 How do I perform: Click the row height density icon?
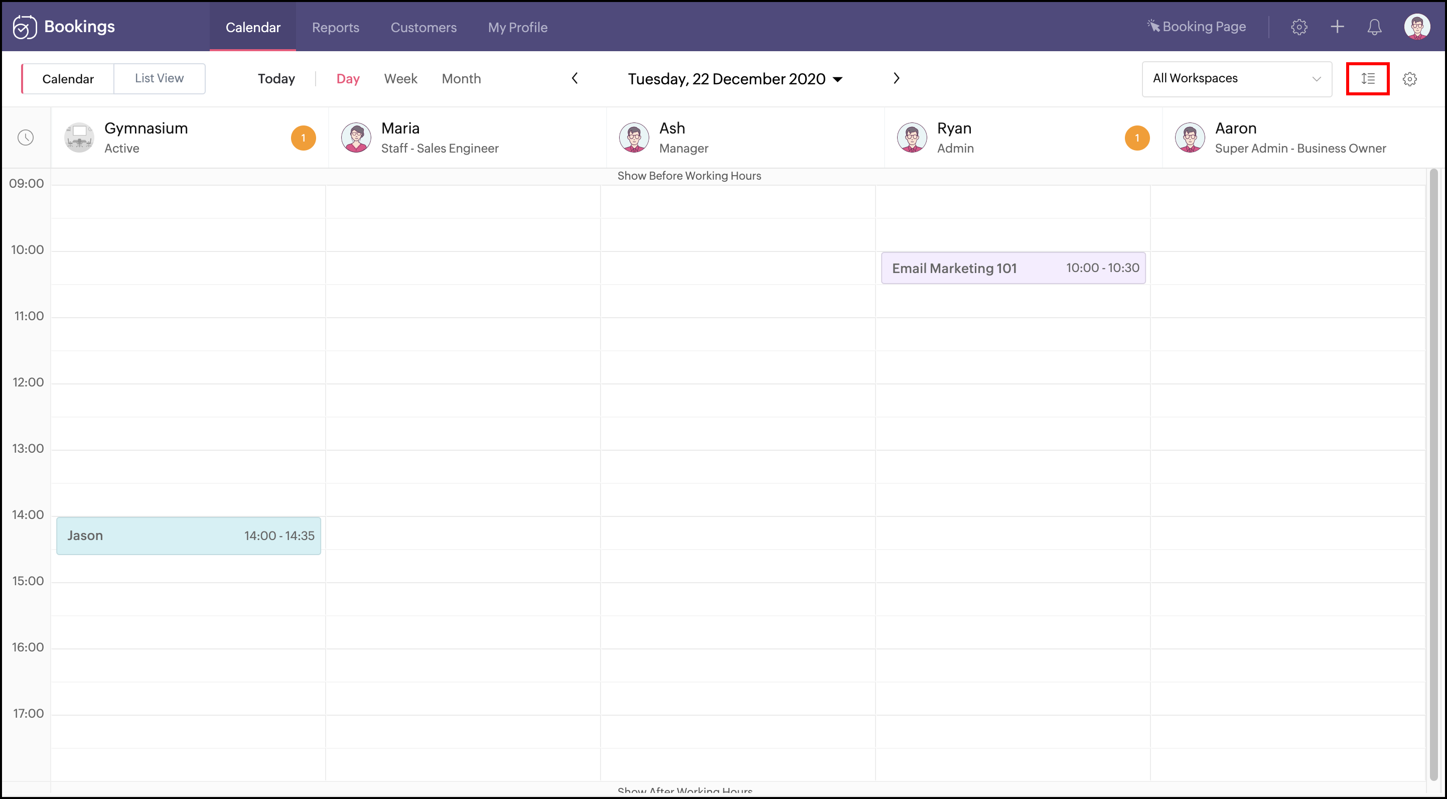(x=1367, y=79)
